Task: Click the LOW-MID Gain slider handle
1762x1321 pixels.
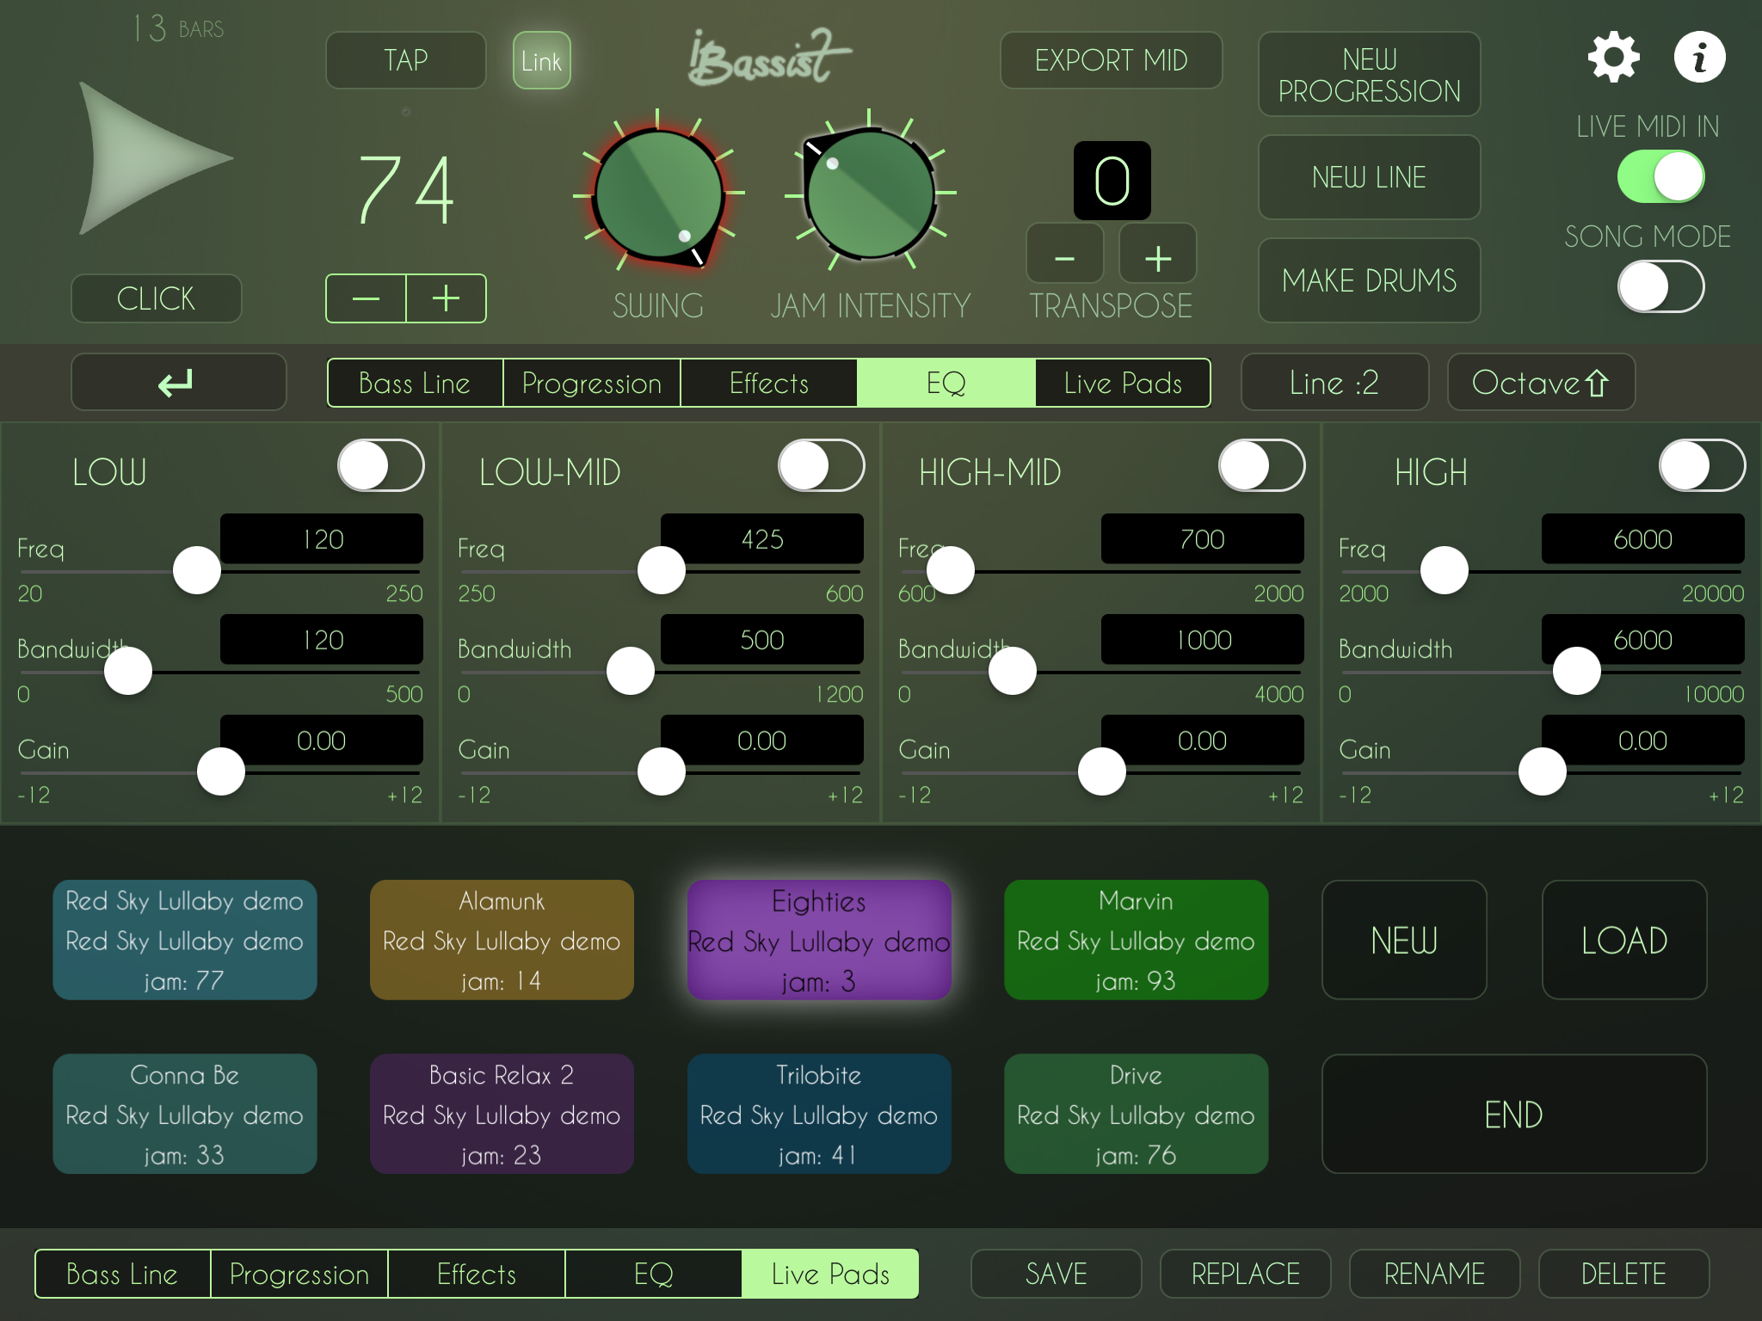Action: (x=662, y=771)
